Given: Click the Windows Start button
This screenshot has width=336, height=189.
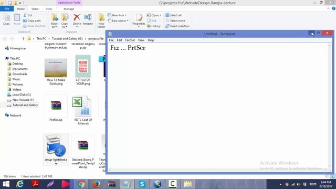Looking at the screenshot, I should tap(6, 184).
